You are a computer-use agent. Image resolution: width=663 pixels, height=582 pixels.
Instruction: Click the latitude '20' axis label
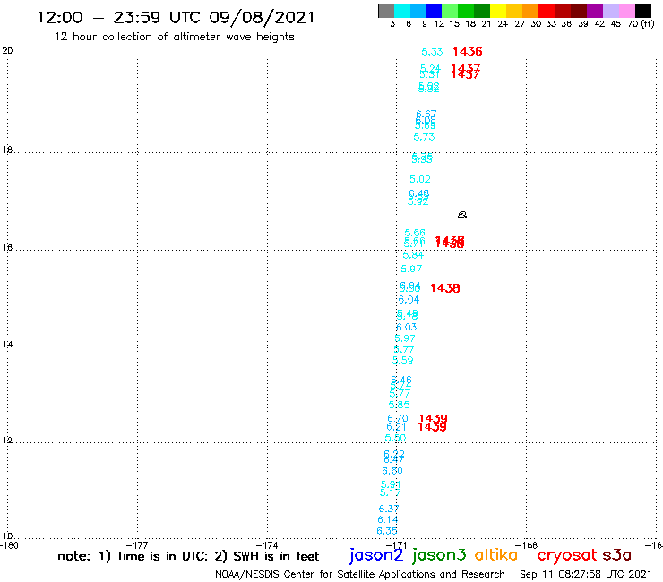[7, 51]
